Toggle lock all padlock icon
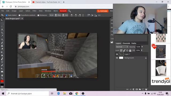This screenshot has width=171, height=96. tap(130, 50)
